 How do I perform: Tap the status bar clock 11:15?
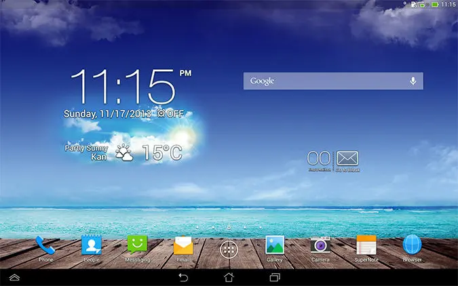[x=448, y=4]
